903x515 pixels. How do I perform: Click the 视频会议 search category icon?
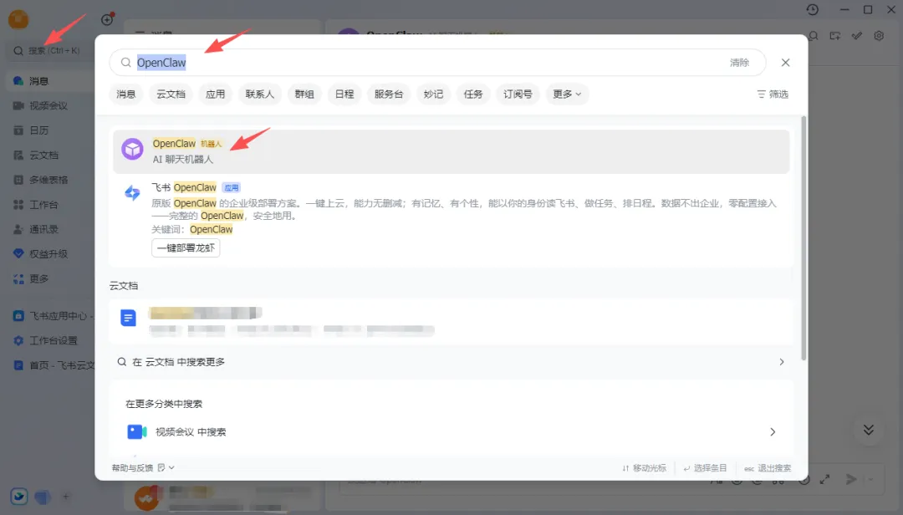pos(136,431)
